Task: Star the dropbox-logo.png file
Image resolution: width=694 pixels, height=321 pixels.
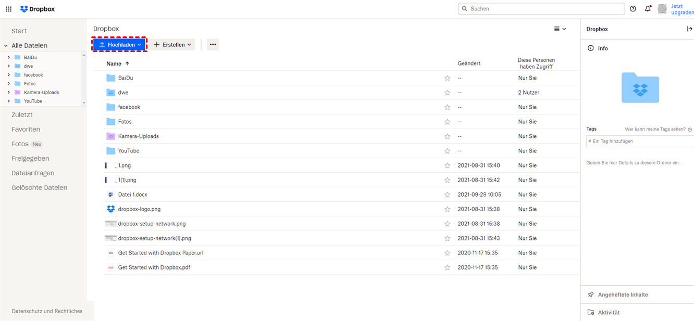Action: click(447, 209)
